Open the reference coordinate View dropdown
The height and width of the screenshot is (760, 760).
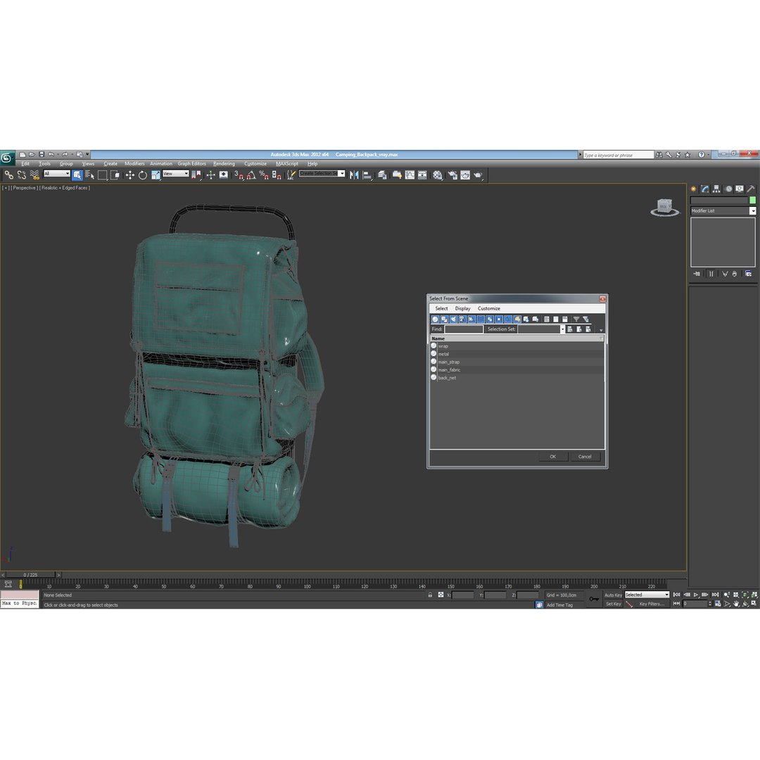point(176,174)
